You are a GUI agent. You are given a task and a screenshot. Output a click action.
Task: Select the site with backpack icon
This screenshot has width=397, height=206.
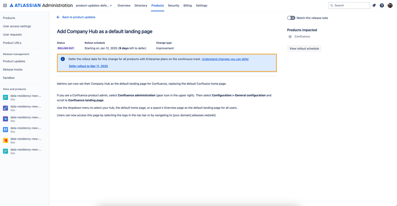5,119
